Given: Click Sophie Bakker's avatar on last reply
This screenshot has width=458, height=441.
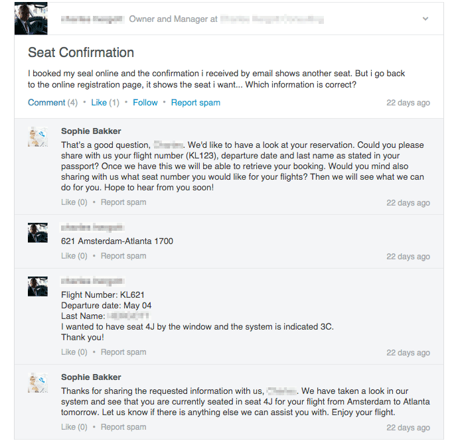Looking at the screenshot, I should point(38,383).
